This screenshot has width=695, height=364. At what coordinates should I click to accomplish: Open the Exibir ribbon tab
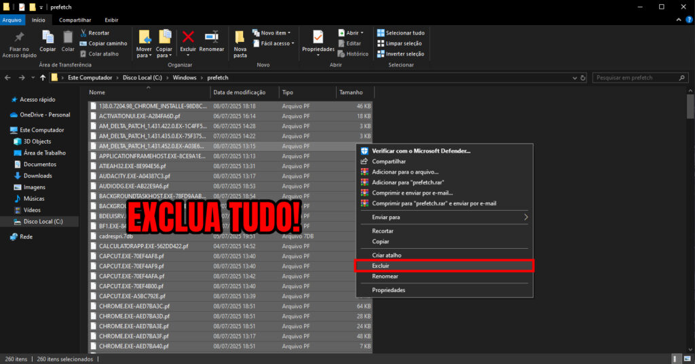(x=111, y=20)
